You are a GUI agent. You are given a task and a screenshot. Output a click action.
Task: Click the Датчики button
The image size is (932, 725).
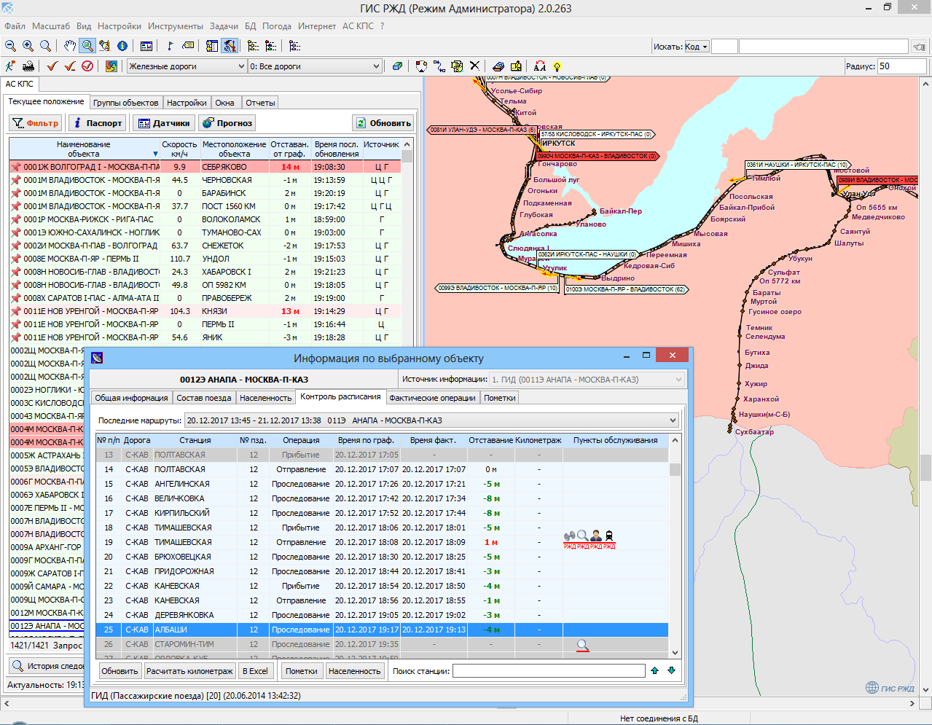pos(164,123)
